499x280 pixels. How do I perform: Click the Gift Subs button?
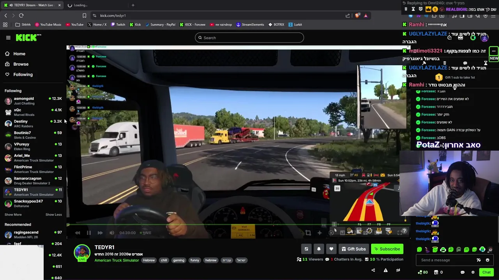click(x=354, y=249)
